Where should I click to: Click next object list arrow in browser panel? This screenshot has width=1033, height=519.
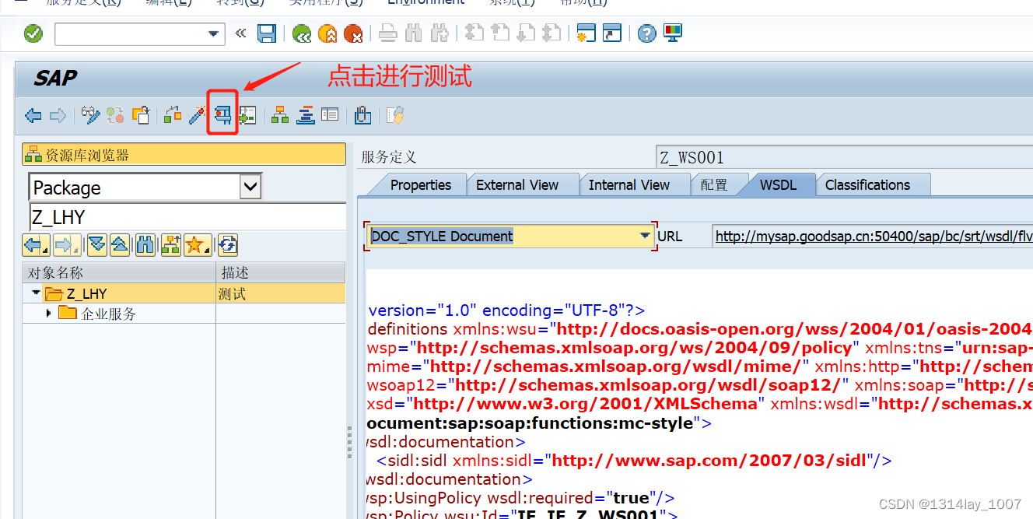[x=67, y=246]
